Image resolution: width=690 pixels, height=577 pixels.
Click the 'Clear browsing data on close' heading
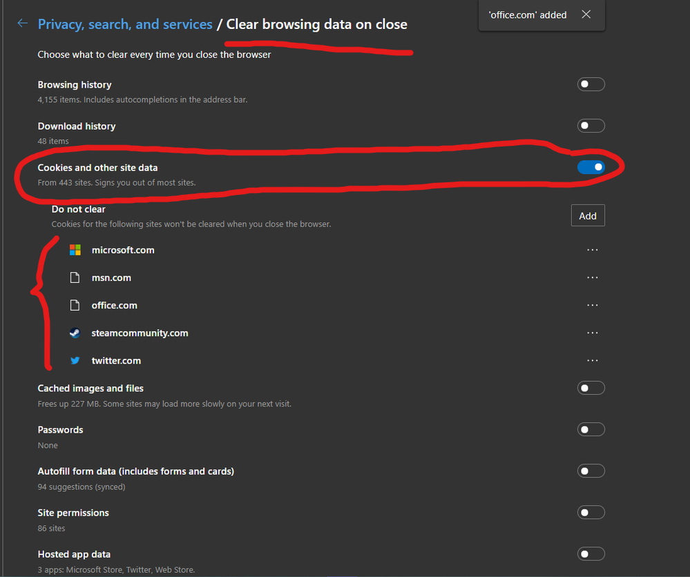point(316,24)
